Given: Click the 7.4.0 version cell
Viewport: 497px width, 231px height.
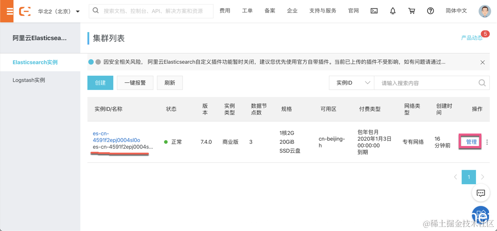Looking at the screenshot, I should (206, 142).
